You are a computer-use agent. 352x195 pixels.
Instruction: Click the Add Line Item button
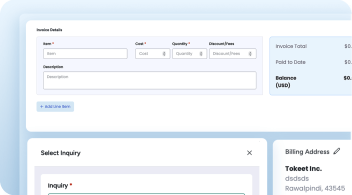(x=55, y=106)
